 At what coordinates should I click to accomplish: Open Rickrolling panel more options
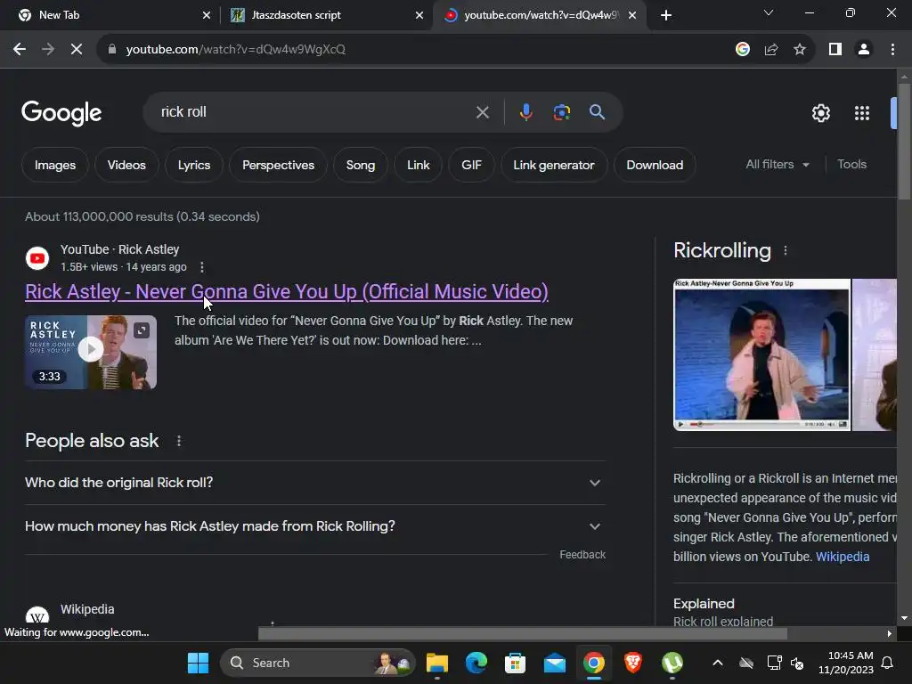tap(786, 250)
